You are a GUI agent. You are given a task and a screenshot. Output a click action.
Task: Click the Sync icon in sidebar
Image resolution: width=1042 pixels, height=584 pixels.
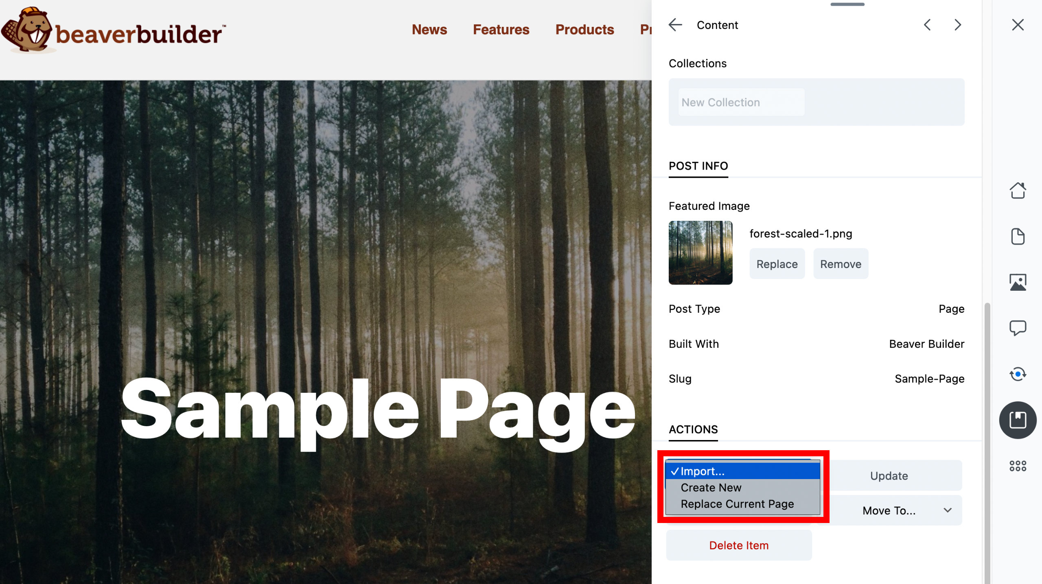1018,373
